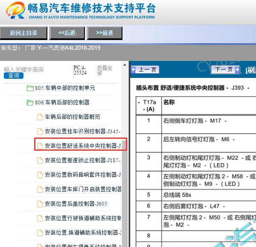
Task: Click the left arrow icon on 上一页
Action: click(134, 70)
